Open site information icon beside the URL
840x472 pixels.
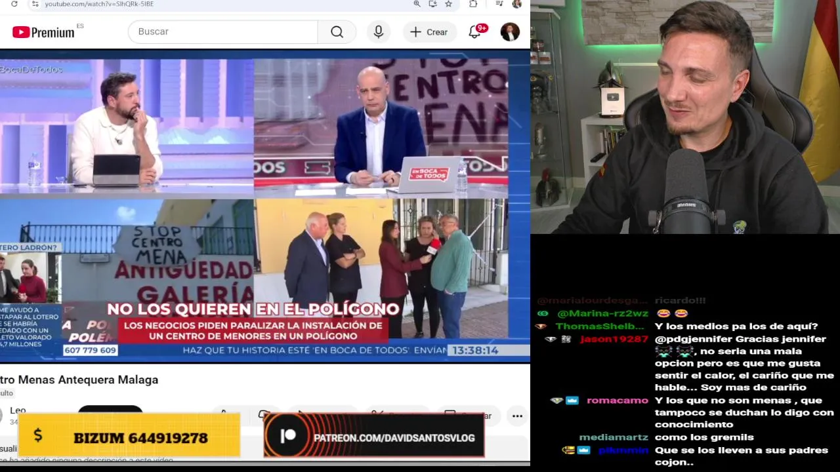[x=35, y=4]
